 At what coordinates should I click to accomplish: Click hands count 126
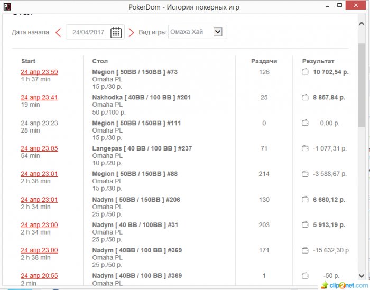coord(264,72)
